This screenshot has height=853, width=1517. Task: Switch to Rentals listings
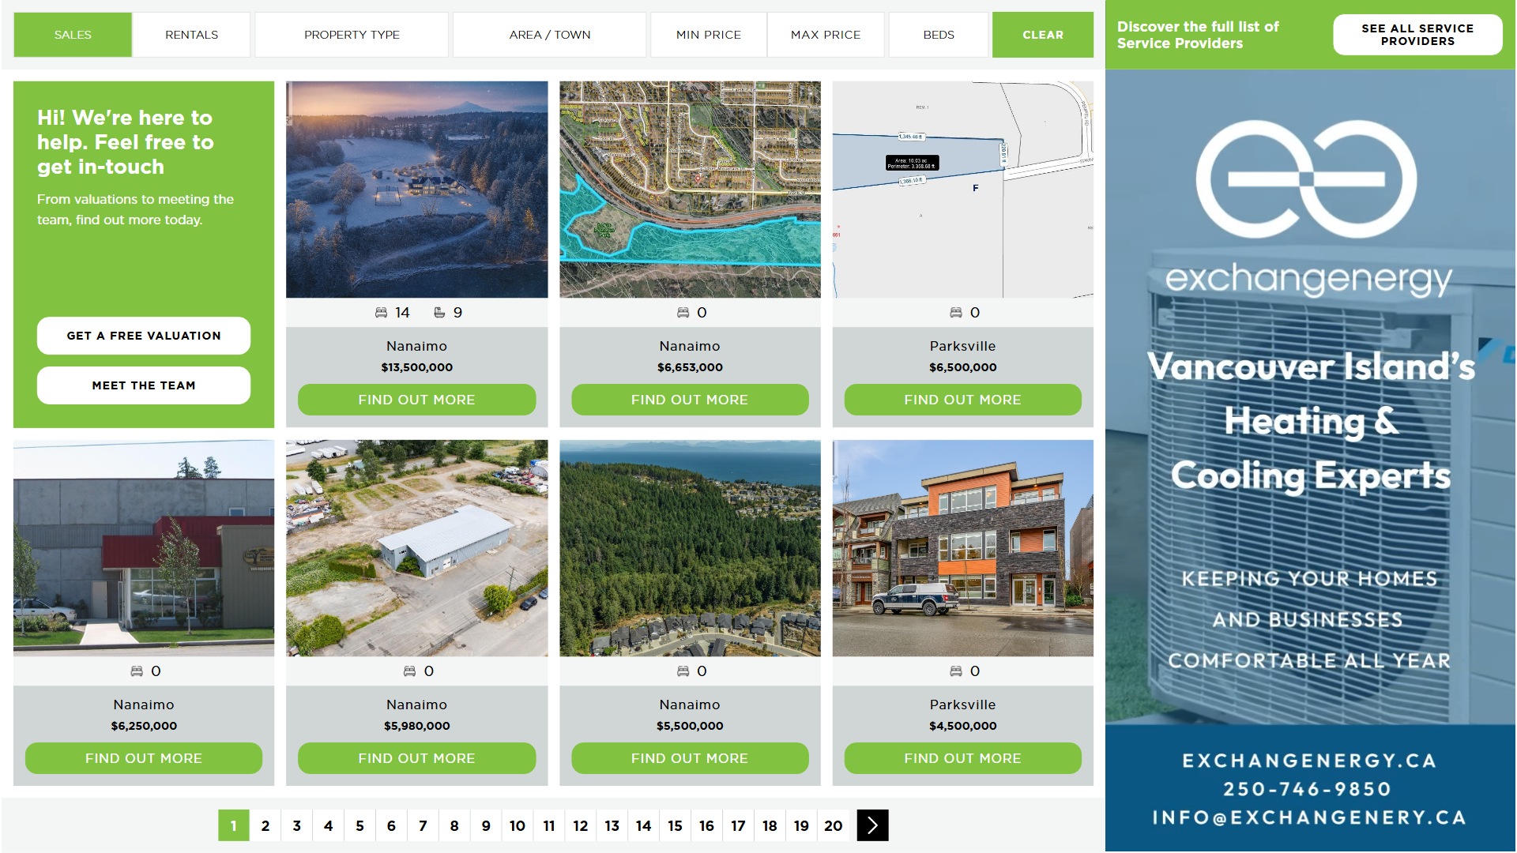pyautogui.click(x=191, y=35)
